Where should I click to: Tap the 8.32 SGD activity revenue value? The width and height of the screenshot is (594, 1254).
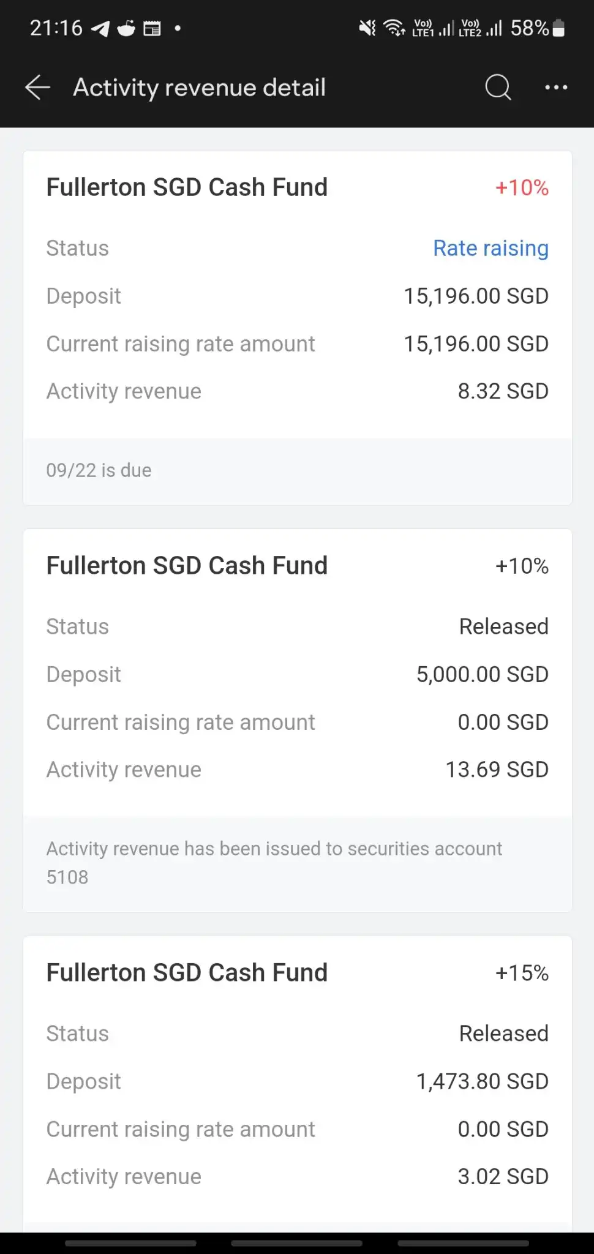(503, 391)
